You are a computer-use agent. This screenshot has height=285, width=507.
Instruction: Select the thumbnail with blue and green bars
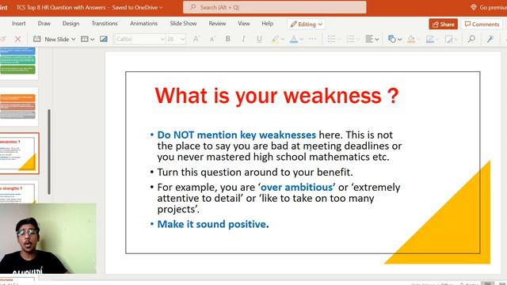19,63
